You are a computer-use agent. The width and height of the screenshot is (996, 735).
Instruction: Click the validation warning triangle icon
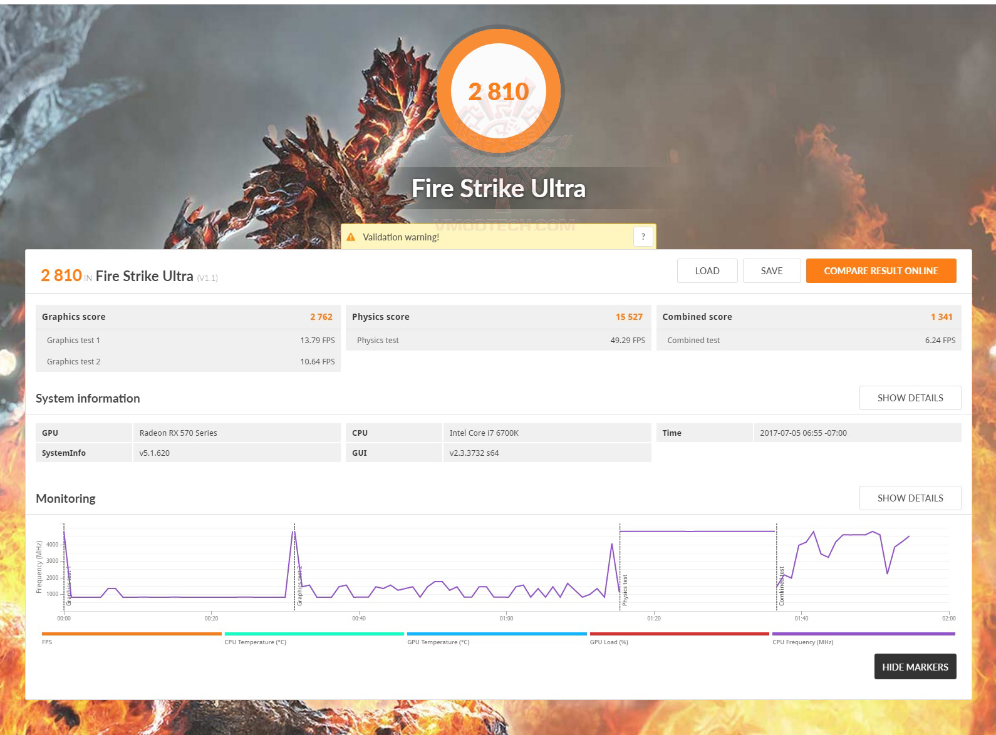tap(351, 237)
